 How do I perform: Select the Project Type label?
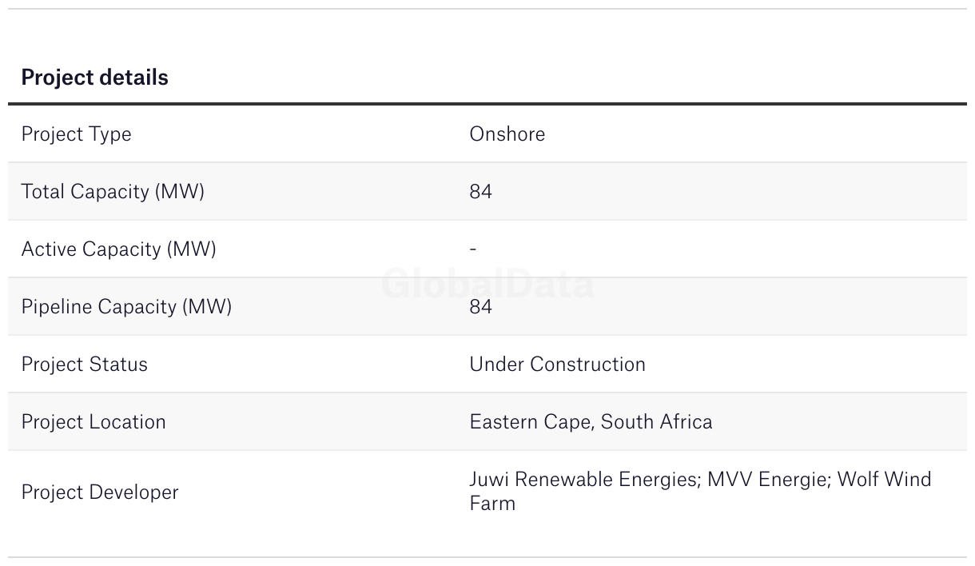tap(76, 134)
